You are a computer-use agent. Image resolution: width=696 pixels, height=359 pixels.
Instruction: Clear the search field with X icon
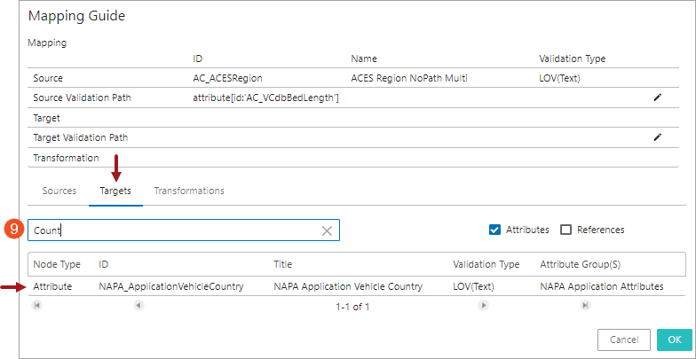pos(327,230)
